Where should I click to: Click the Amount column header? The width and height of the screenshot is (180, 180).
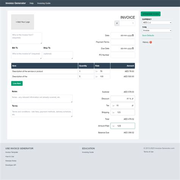(123, 66)
